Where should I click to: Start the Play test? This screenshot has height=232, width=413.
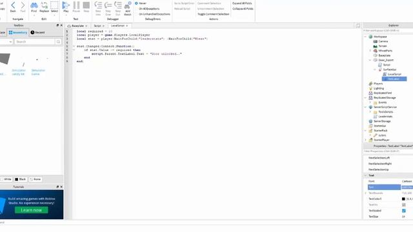pos(66,7)
